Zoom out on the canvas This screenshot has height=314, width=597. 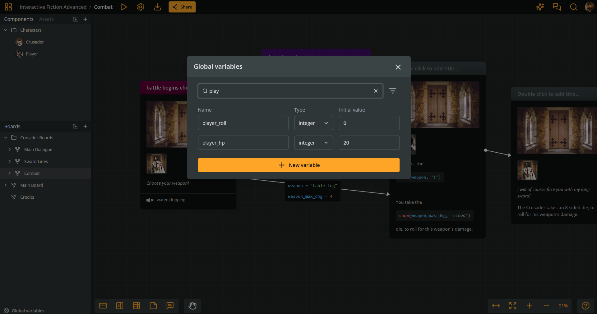coord(546,306)
